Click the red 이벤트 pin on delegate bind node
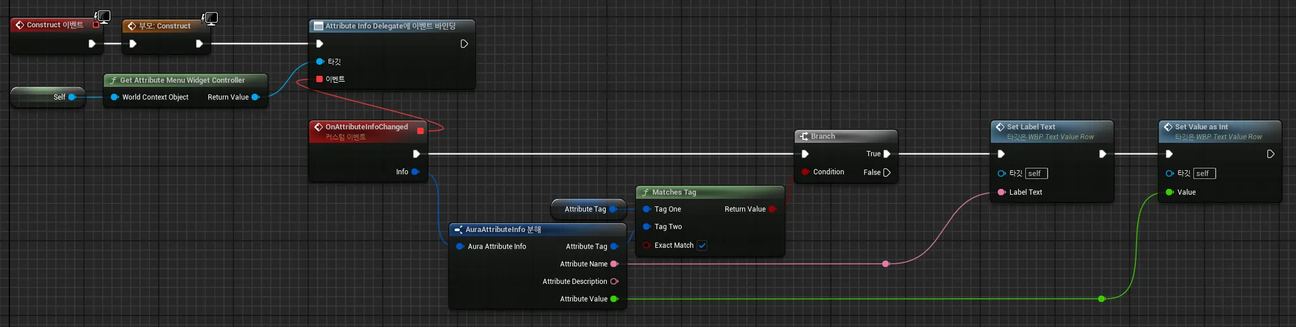The image size is (1296, 327). 320,79
